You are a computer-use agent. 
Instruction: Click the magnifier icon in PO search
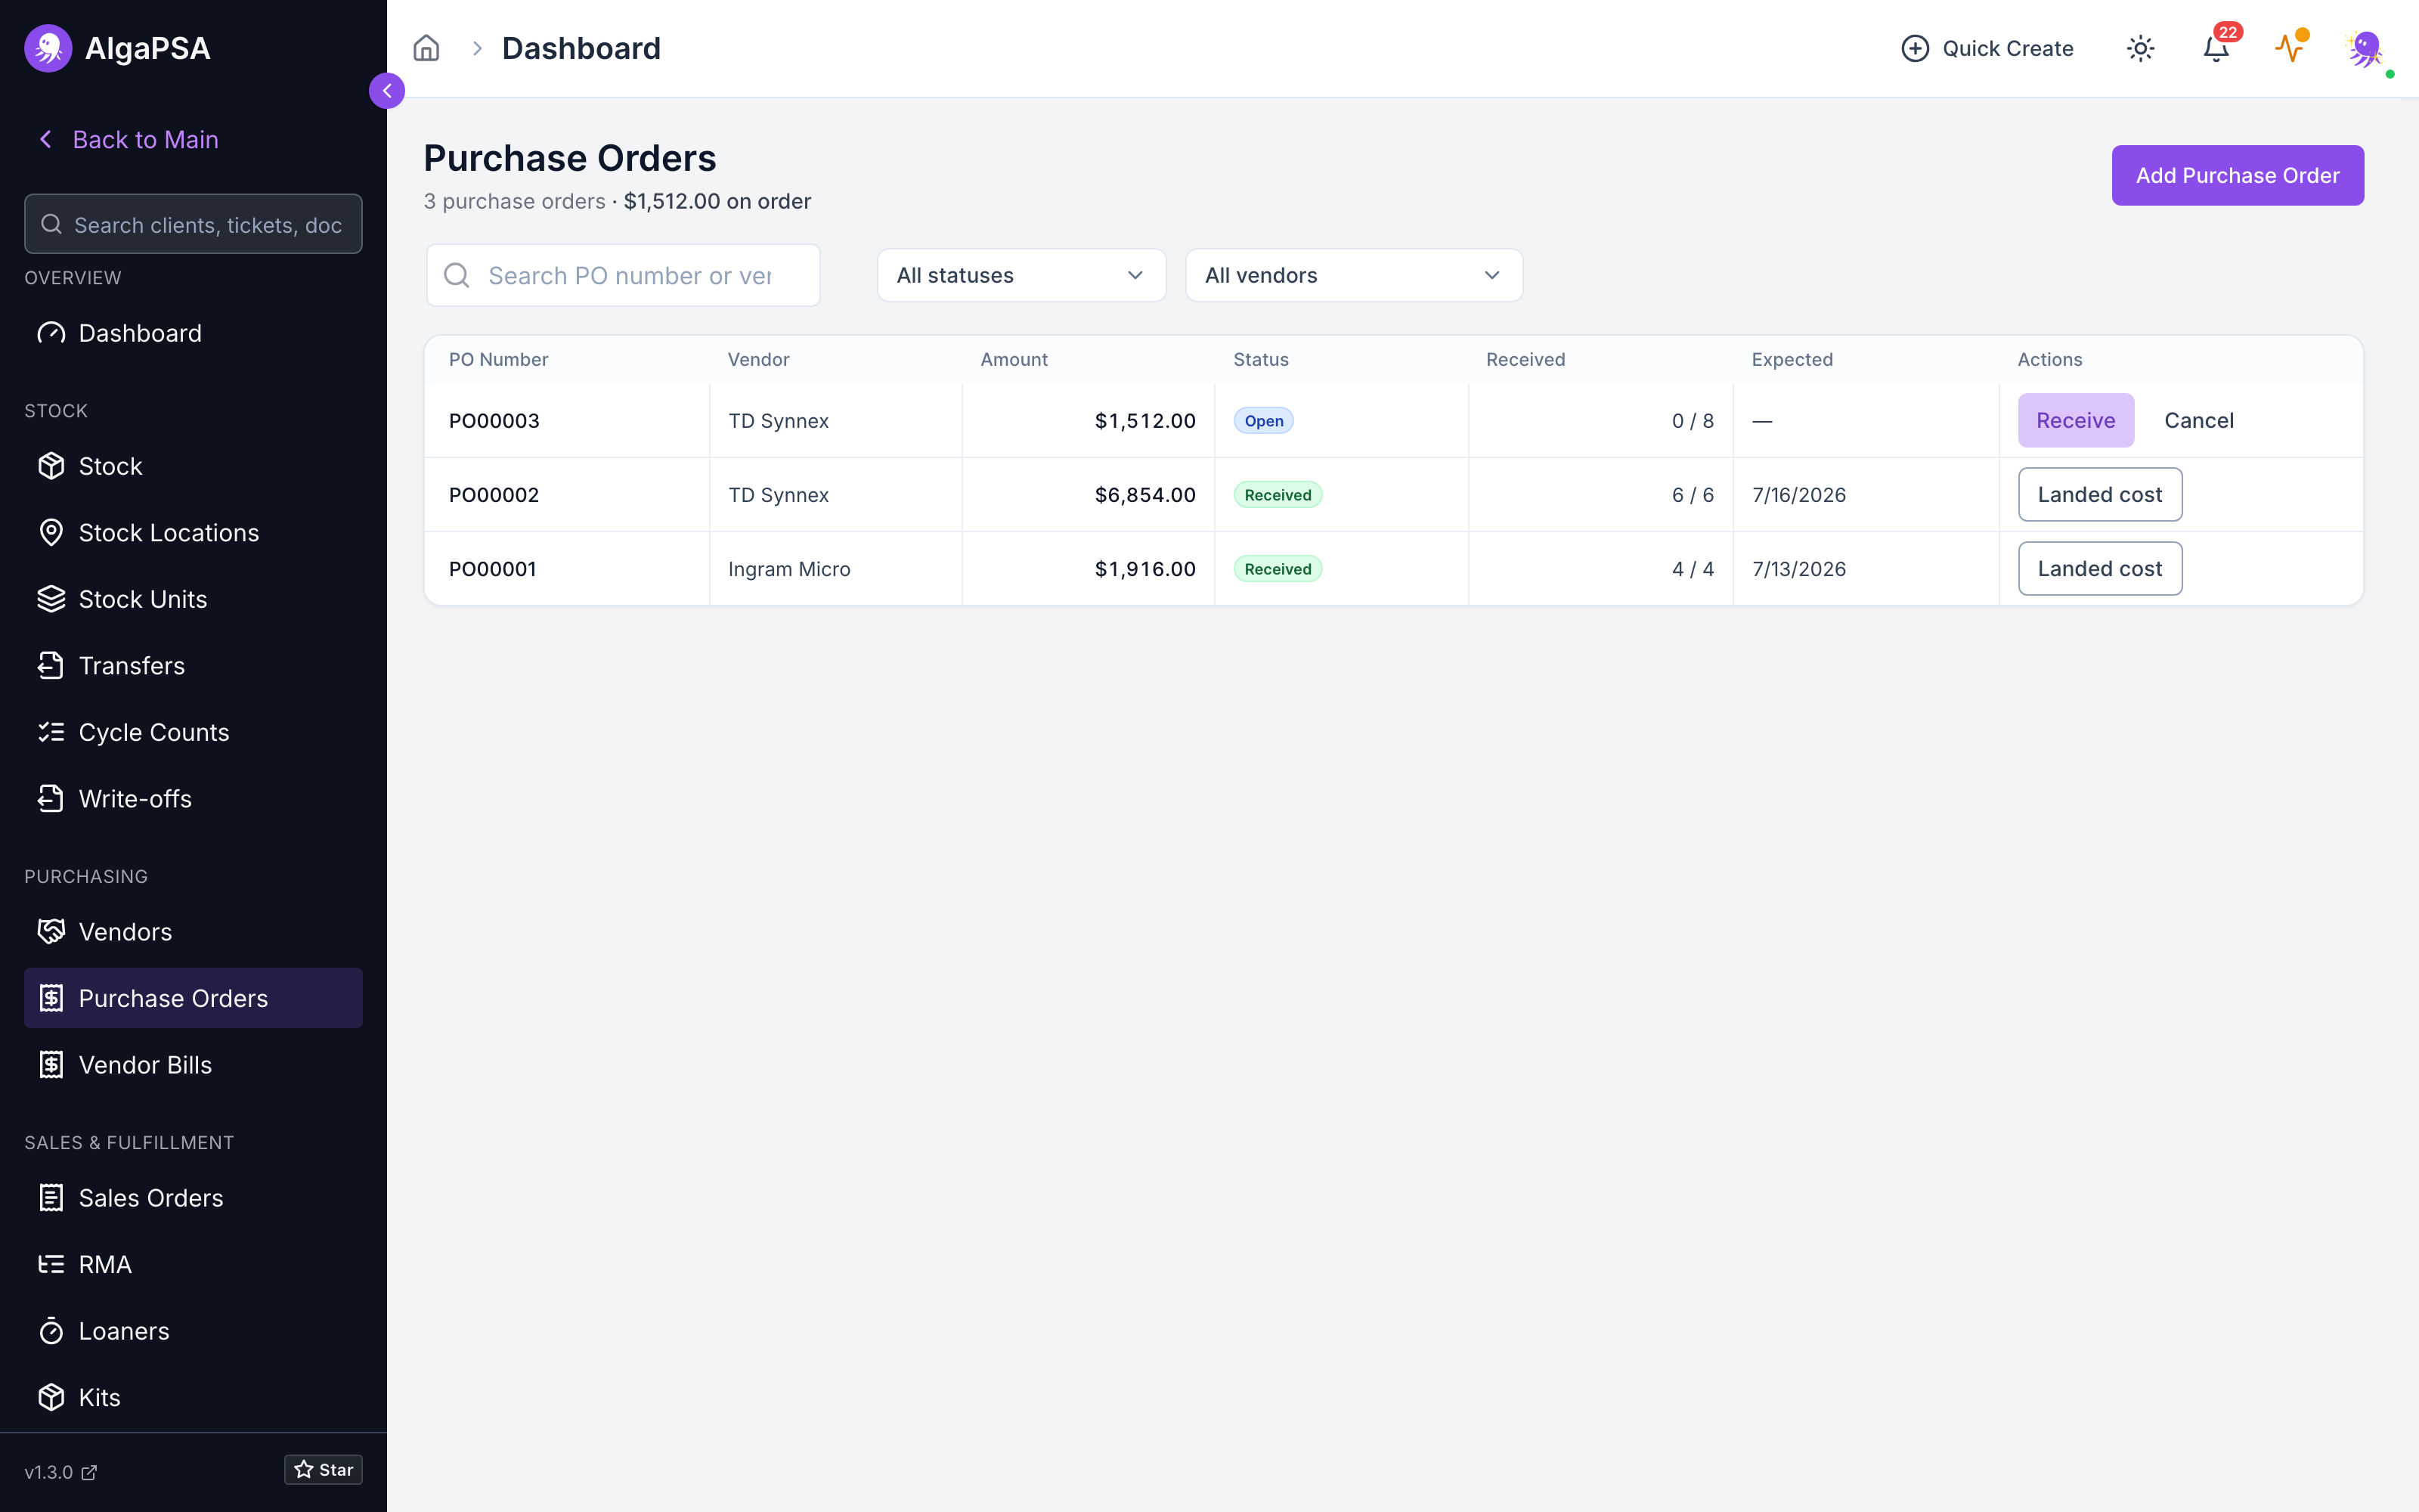coord(457,275)
